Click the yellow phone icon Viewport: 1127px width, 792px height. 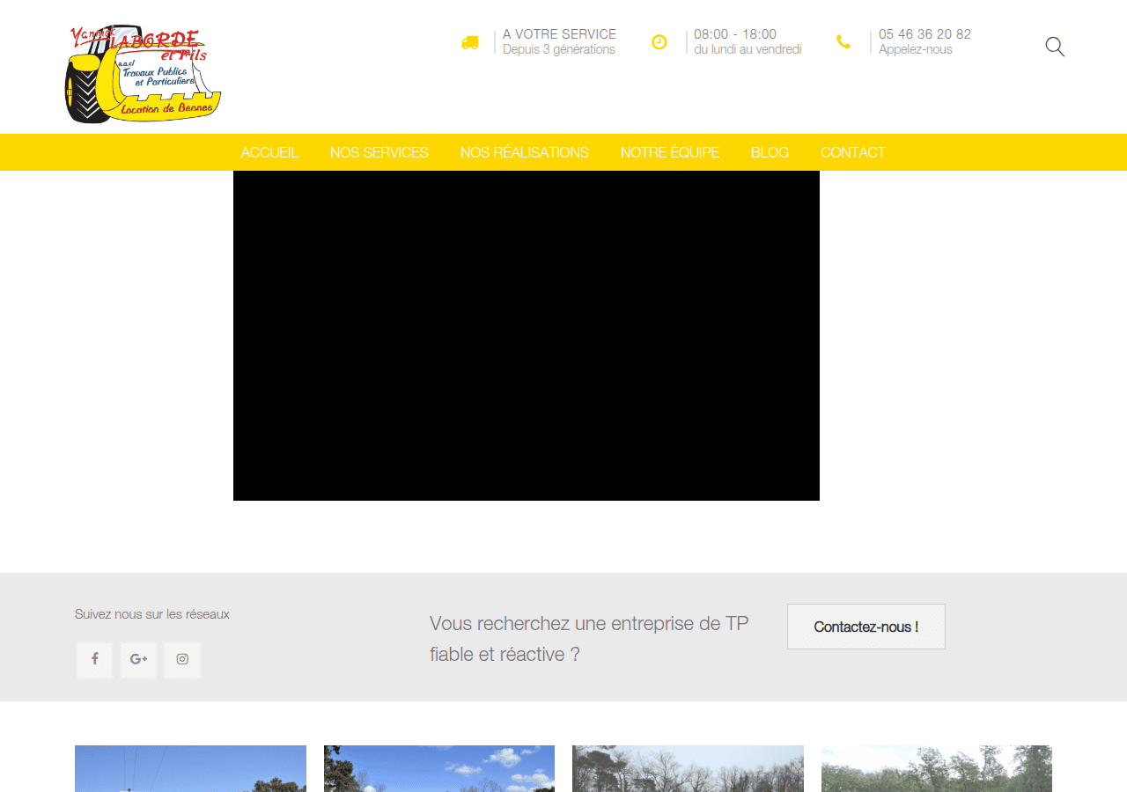click(843, 42)
